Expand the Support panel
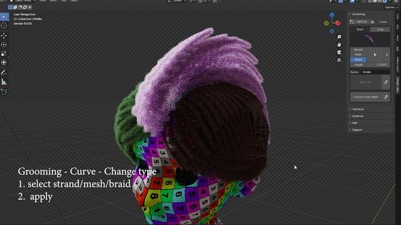The height and width of the screenshot is (225, 401). point(357,130)
